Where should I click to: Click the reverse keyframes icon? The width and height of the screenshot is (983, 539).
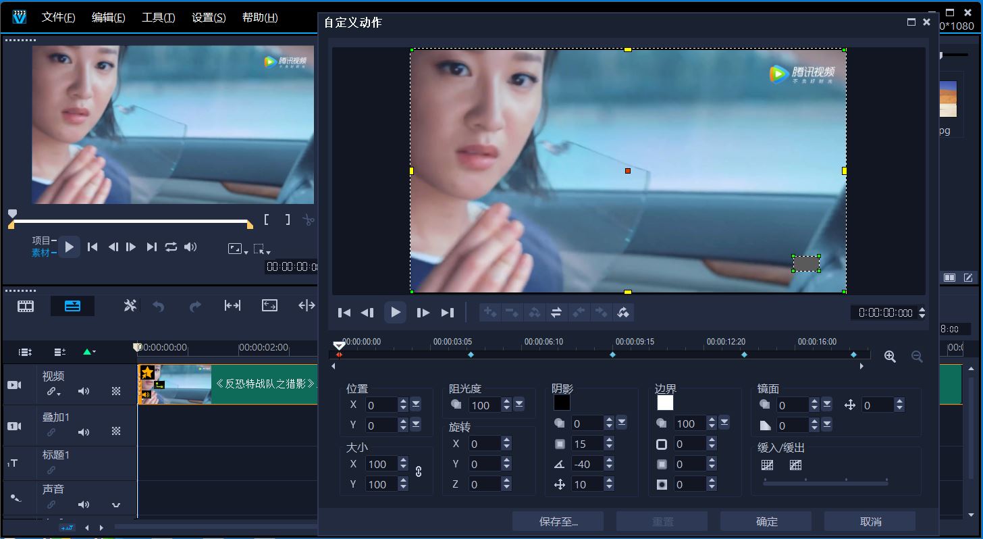click(x=534, y=312)
